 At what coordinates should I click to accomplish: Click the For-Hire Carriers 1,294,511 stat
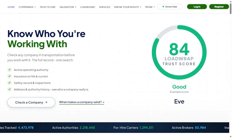point(133,128)
